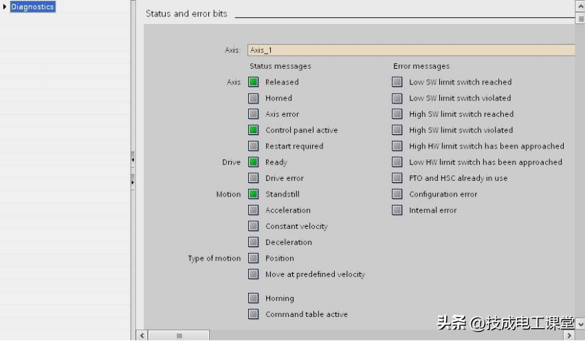The height and width of the screenshot is (341, 585).
Task: Click the green drive Ready indicator
Action: point(253,162)
